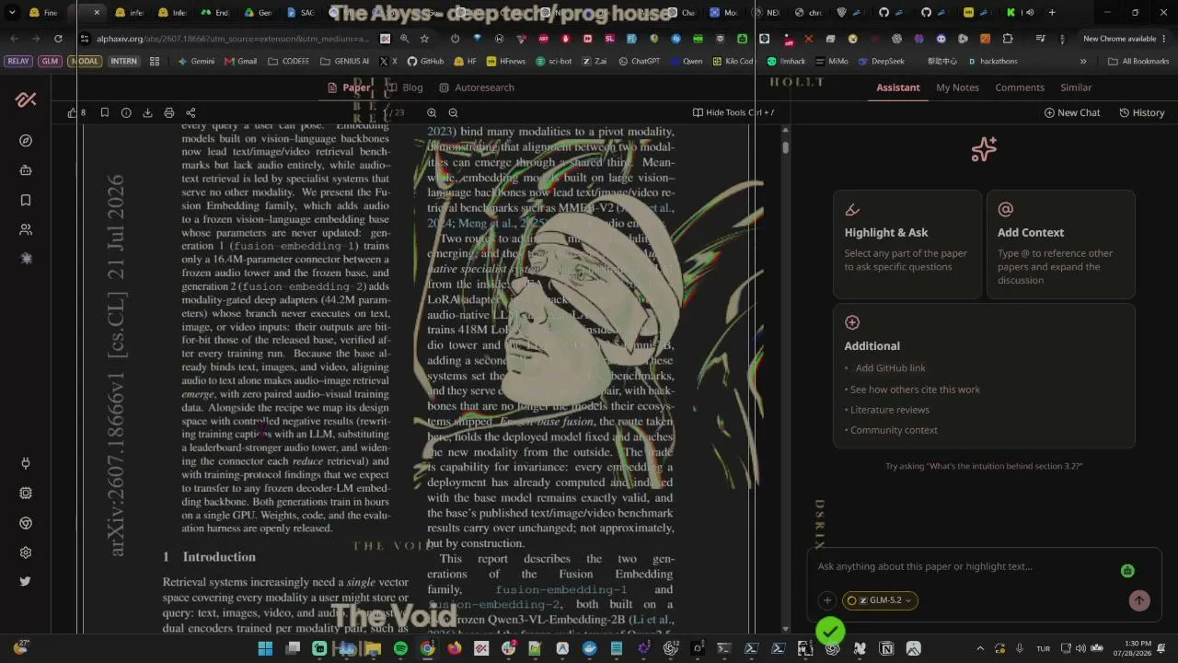Reload the page in Chrome
This screenshot has width=1178, height=663.
(x=58, y=39)
